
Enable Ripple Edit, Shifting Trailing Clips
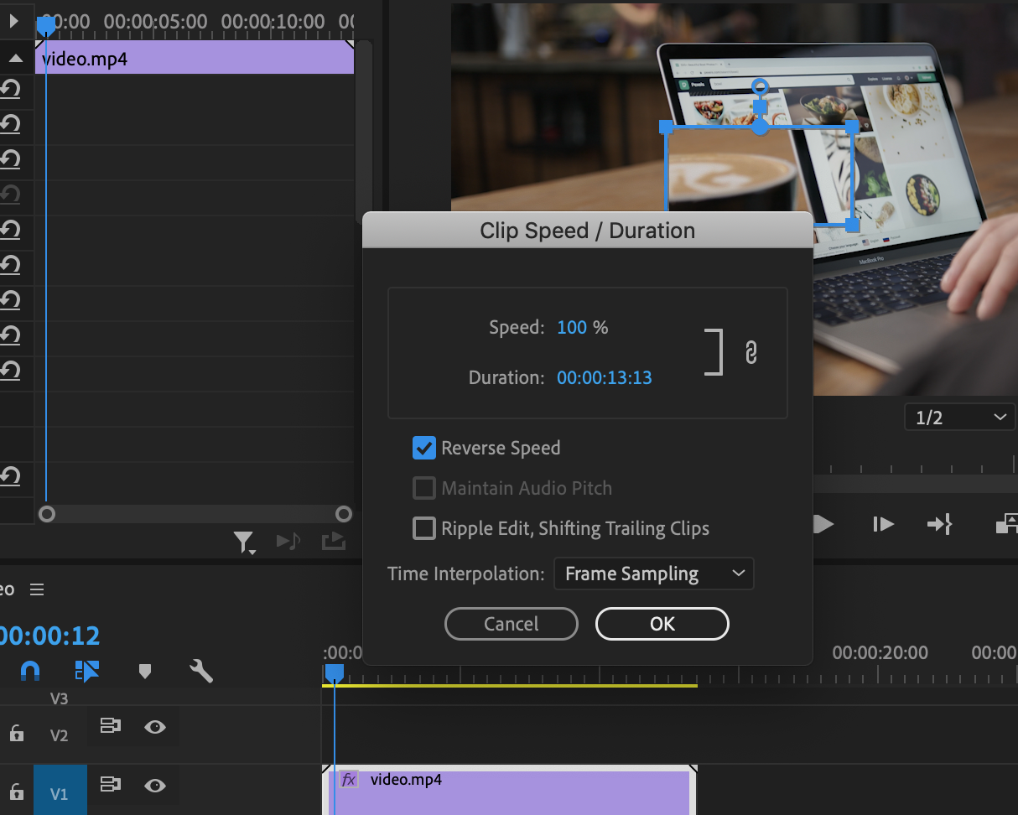coord(424,528)
